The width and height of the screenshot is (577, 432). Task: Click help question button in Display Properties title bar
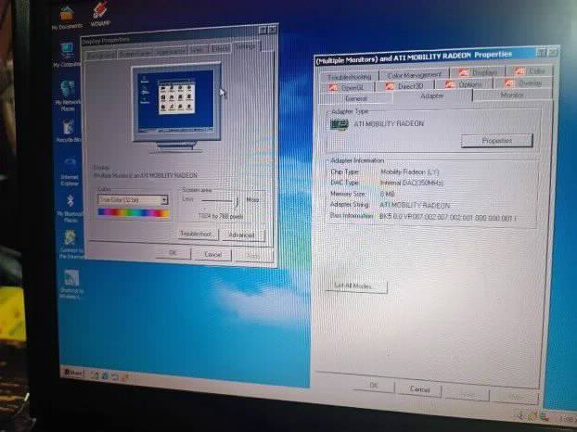tap(263, 31)
